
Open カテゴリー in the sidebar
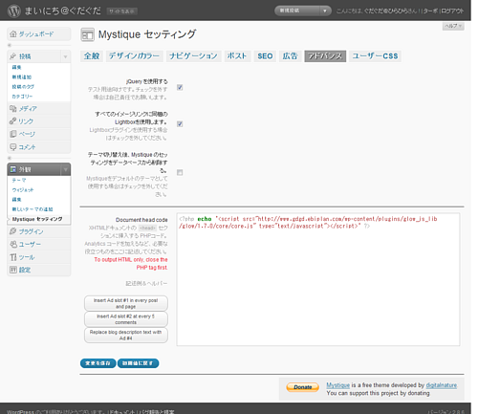(22, 97)
